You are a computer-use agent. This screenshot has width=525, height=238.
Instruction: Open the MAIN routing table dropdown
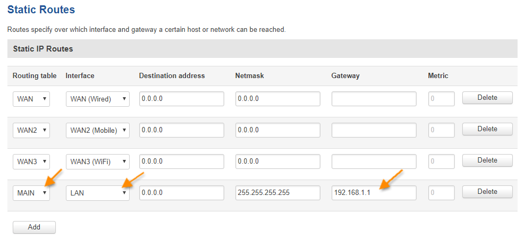31,193
